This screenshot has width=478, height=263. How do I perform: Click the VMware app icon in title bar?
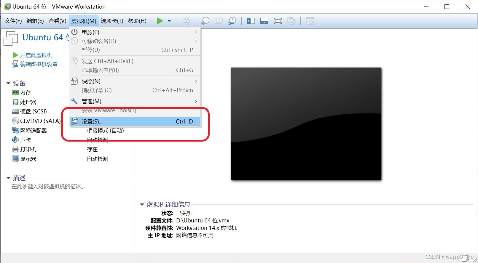tap(7, 7)
